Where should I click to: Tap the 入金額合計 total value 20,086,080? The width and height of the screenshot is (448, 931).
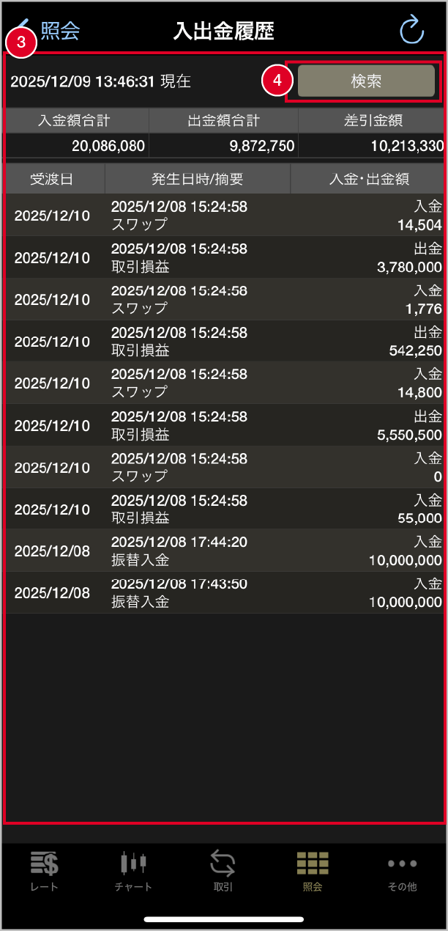pyautogui.click(x=108, y=146)
